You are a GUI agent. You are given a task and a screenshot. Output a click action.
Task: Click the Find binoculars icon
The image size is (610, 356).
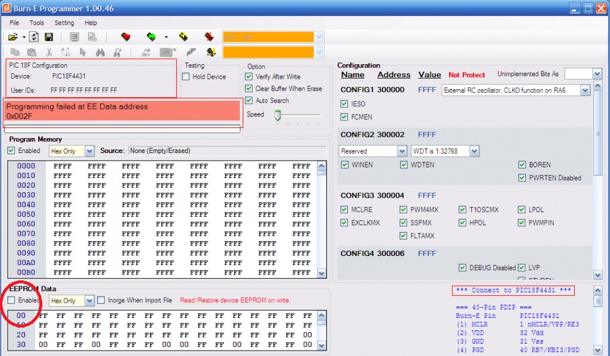pyautogui.click(x=100, y=52)
